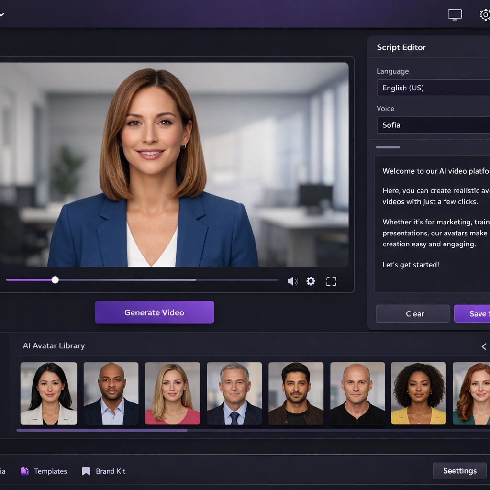490x490 pixels.
Task: Switch to the Script Editor panel
Action: (401, 47)
